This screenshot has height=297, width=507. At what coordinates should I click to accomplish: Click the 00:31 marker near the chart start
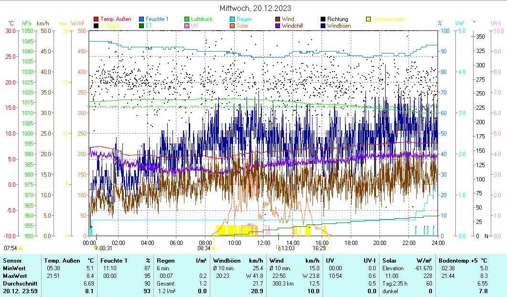105,248
